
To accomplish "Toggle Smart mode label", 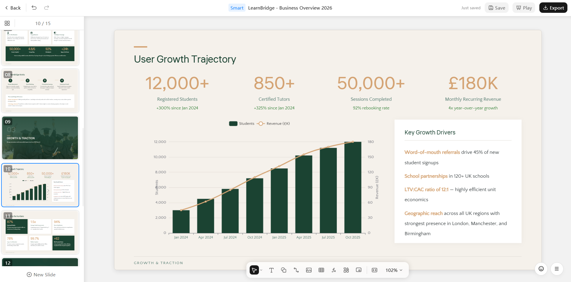I will point(237,8).
